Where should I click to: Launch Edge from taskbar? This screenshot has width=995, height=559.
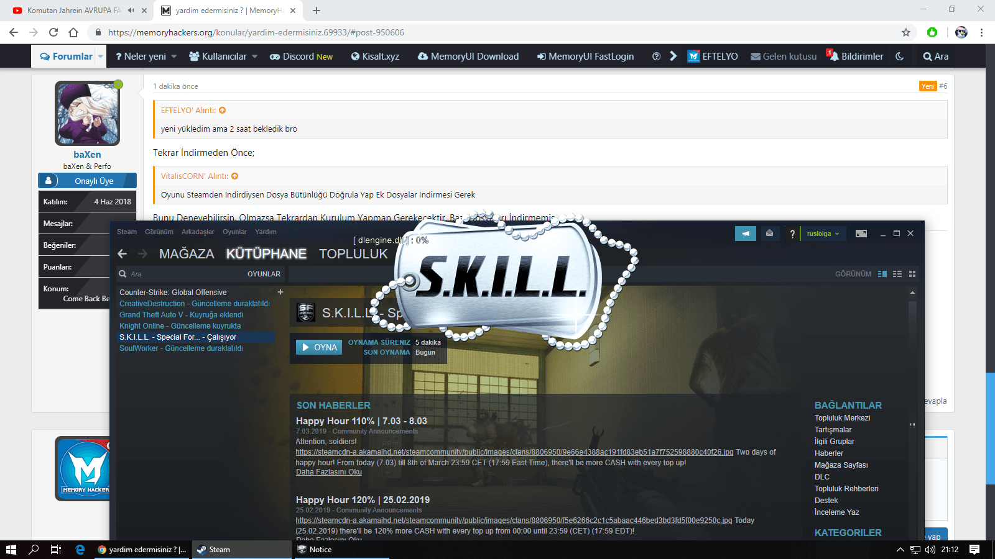point(80,550)
